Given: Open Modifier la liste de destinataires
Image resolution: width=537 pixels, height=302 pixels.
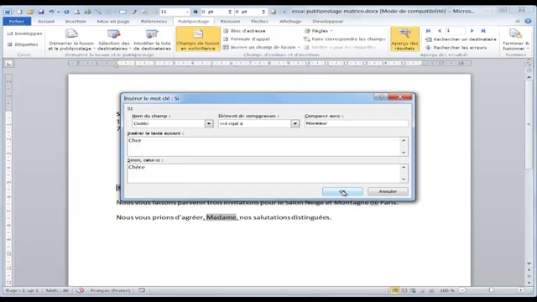Looking at the screenshot, I should (x=152, y=40).
